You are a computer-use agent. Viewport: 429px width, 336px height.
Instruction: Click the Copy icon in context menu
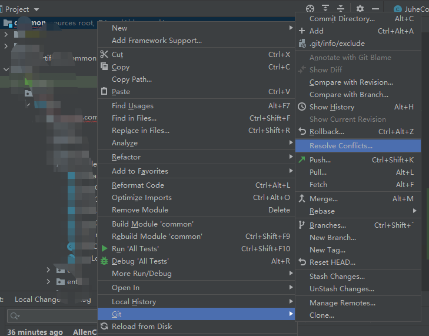(x=104, y=66)
